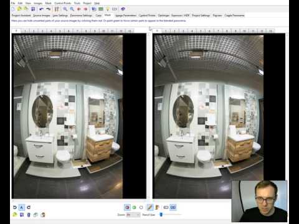
Task: Rotate image clockwise icon
Action: pos(29,207)
